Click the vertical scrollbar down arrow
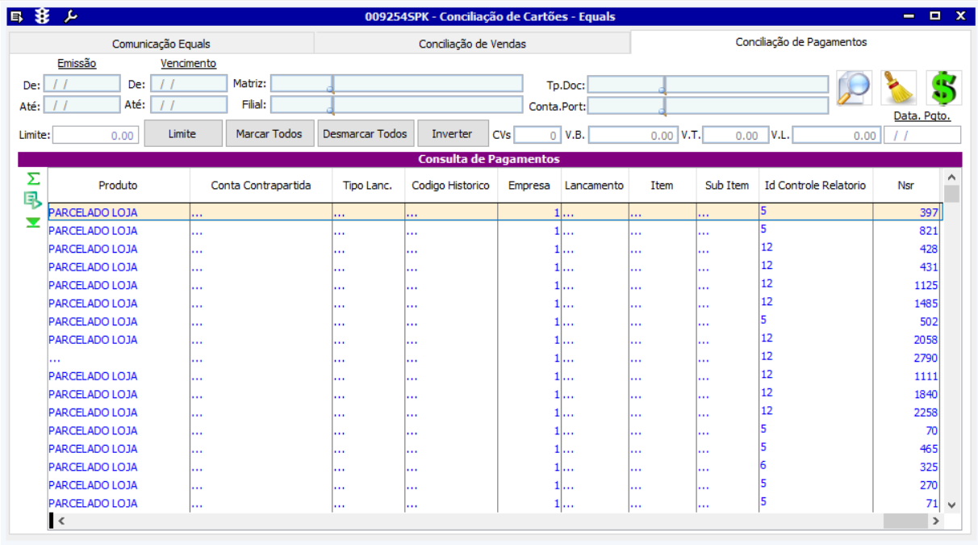 951,505
